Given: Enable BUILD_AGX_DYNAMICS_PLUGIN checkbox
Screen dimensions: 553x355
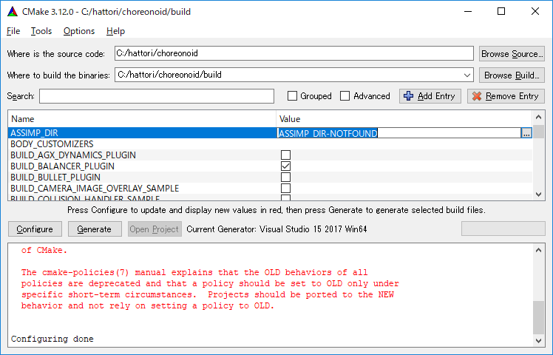Looking at the screenshot, I should click(x=285, y=155).
